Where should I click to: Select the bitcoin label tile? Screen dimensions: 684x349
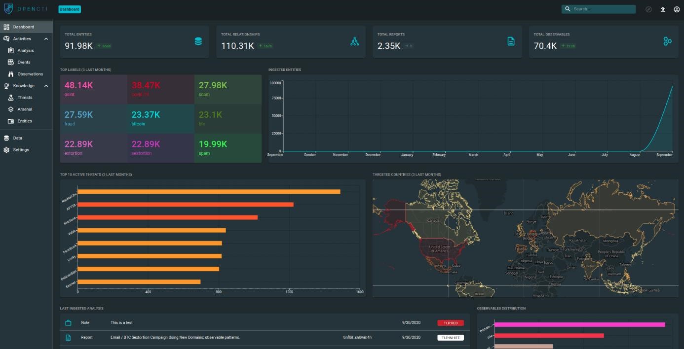pyautogui.click(x=160, y=119)
